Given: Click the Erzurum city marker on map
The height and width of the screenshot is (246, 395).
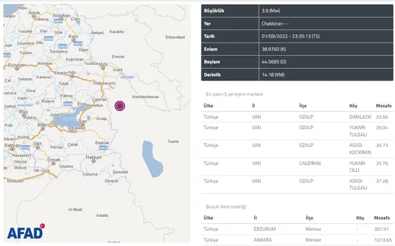Looking at the screenshot, I should tap(17, 68).
